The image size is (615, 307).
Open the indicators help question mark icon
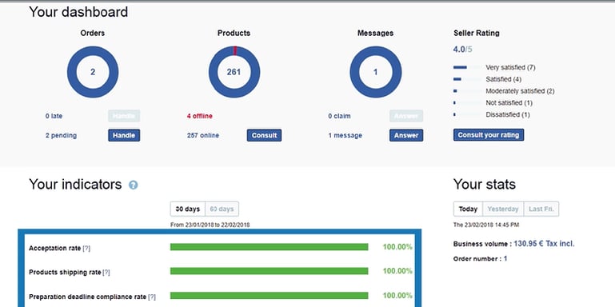134,185
